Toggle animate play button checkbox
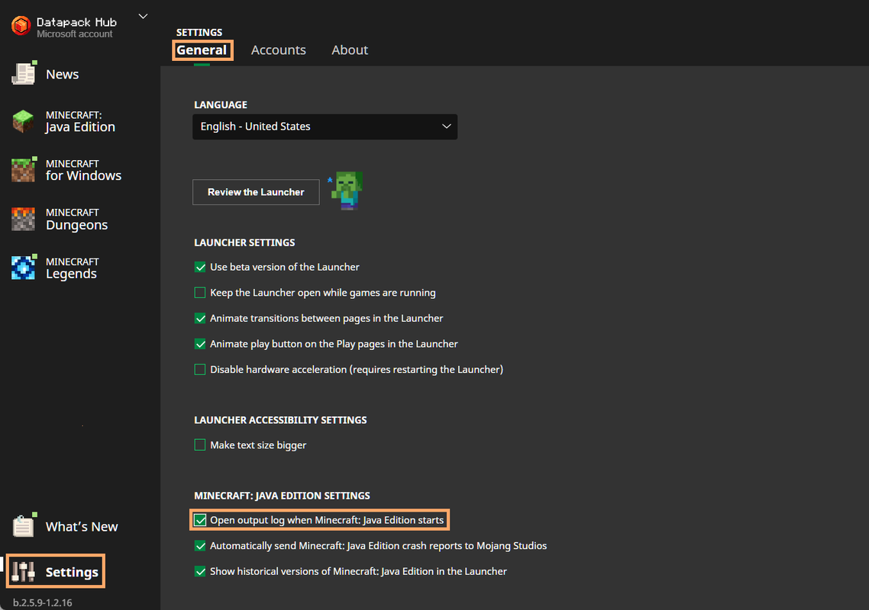Image resolution: width=869 pixels, height=610 pixels. [x=200, y=344]
